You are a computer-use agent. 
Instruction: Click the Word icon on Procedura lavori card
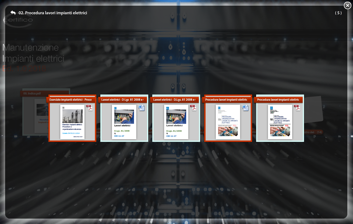click(x=245, y=108)
